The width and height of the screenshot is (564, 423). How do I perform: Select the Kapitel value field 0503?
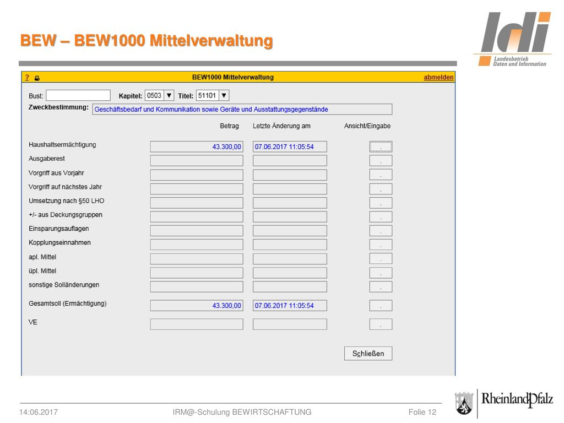(155, 95)
